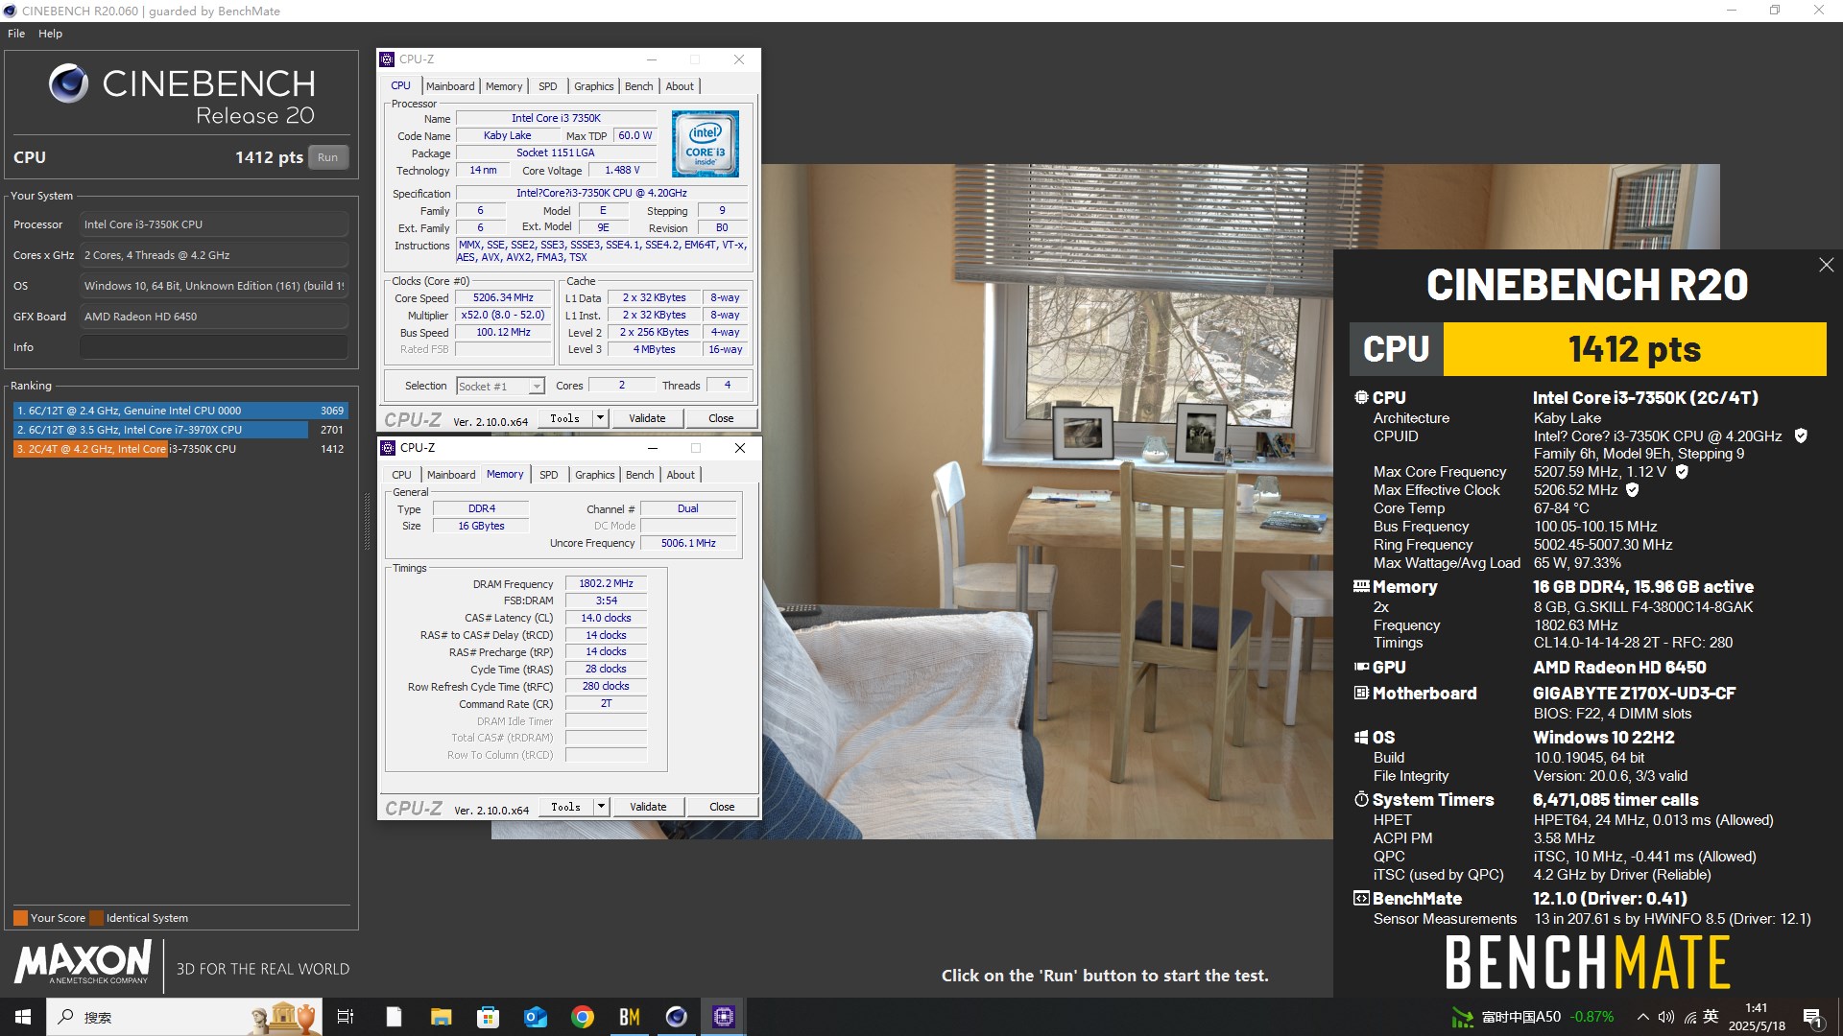Open About tab in top CPU-Z window
Image resolution: width=1843 pixels, height=1036 pixels.
click(680, 86)
